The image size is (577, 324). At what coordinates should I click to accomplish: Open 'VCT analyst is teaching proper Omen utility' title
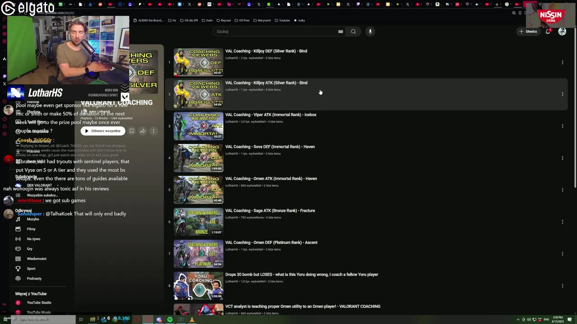[x=303, y=306]
